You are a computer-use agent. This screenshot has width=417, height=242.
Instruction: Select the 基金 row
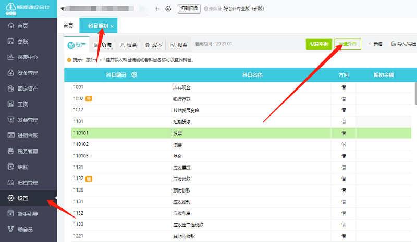pos(241,156)
